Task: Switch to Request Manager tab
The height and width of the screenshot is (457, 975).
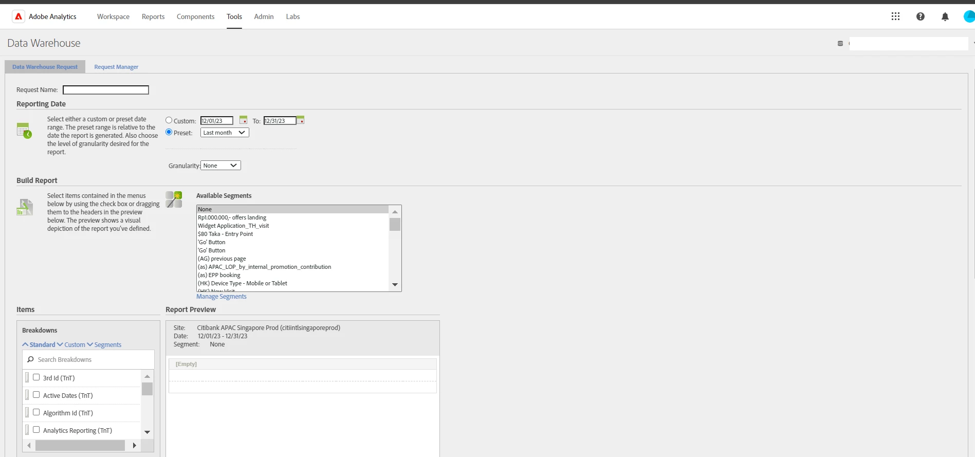Action: [116, 67]
